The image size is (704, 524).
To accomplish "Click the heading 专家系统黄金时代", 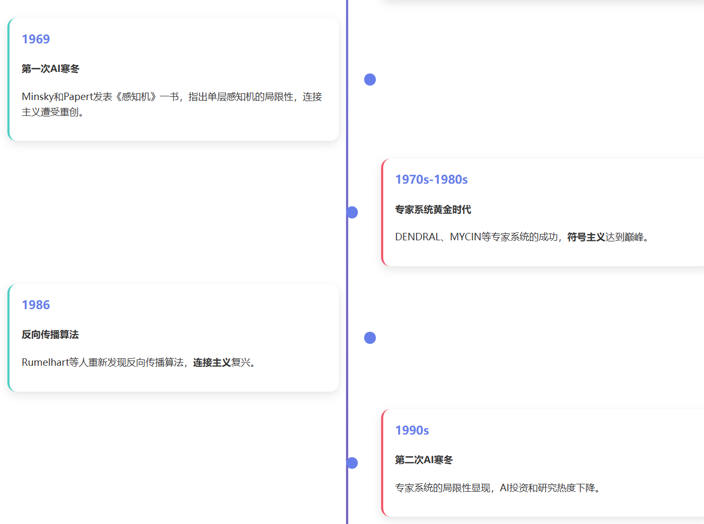I will (x=433, y=210).
